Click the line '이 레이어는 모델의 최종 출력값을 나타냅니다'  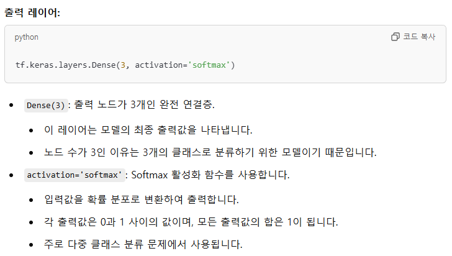point(147,130)
